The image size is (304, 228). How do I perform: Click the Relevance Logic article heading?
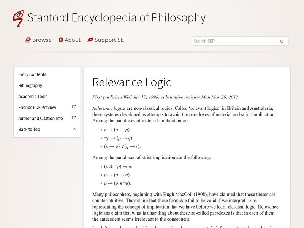132,82
